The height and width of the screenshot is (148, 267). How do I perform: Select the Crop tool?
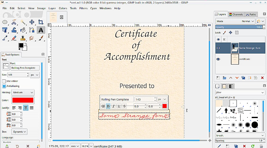click(41, 22)
